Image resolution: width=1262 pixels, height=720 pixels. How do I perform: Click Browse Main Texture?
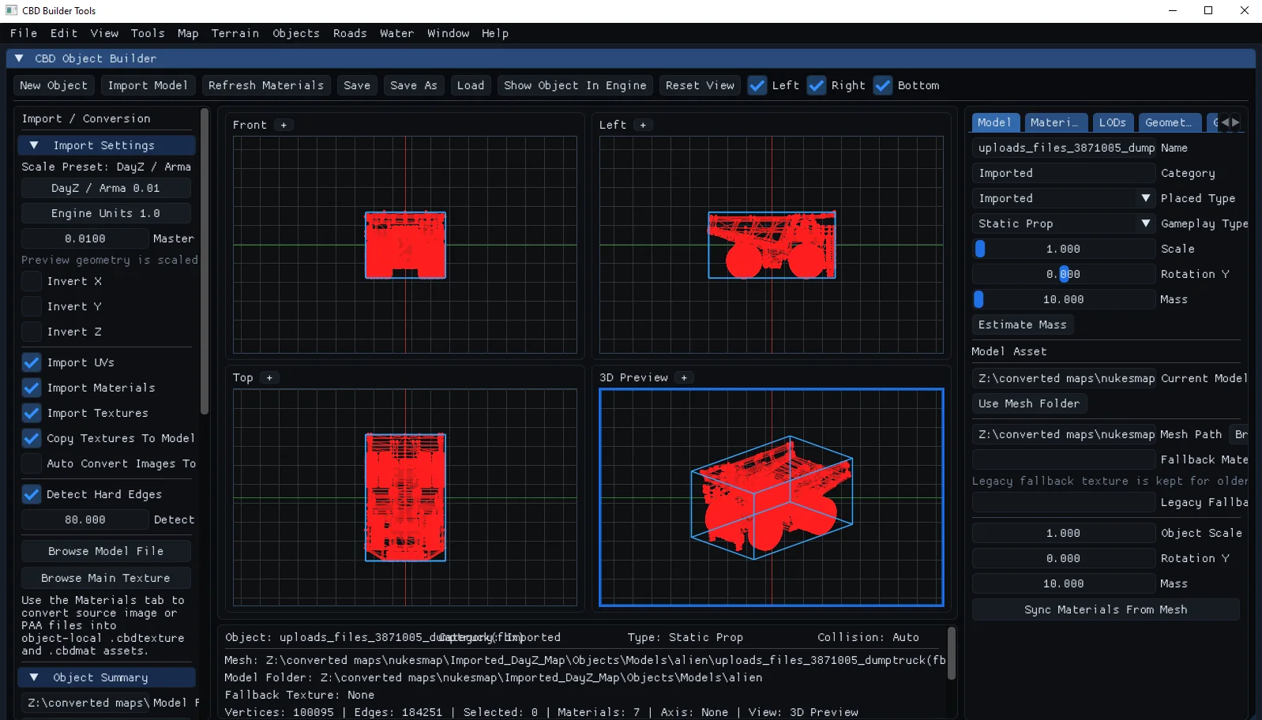(106, 578)
